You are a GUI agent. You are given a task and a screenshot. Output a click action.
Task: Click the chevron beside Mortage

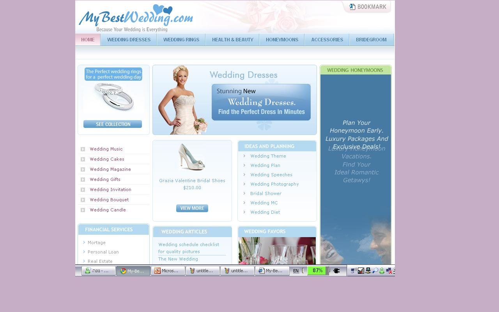(x=84, y=243)
